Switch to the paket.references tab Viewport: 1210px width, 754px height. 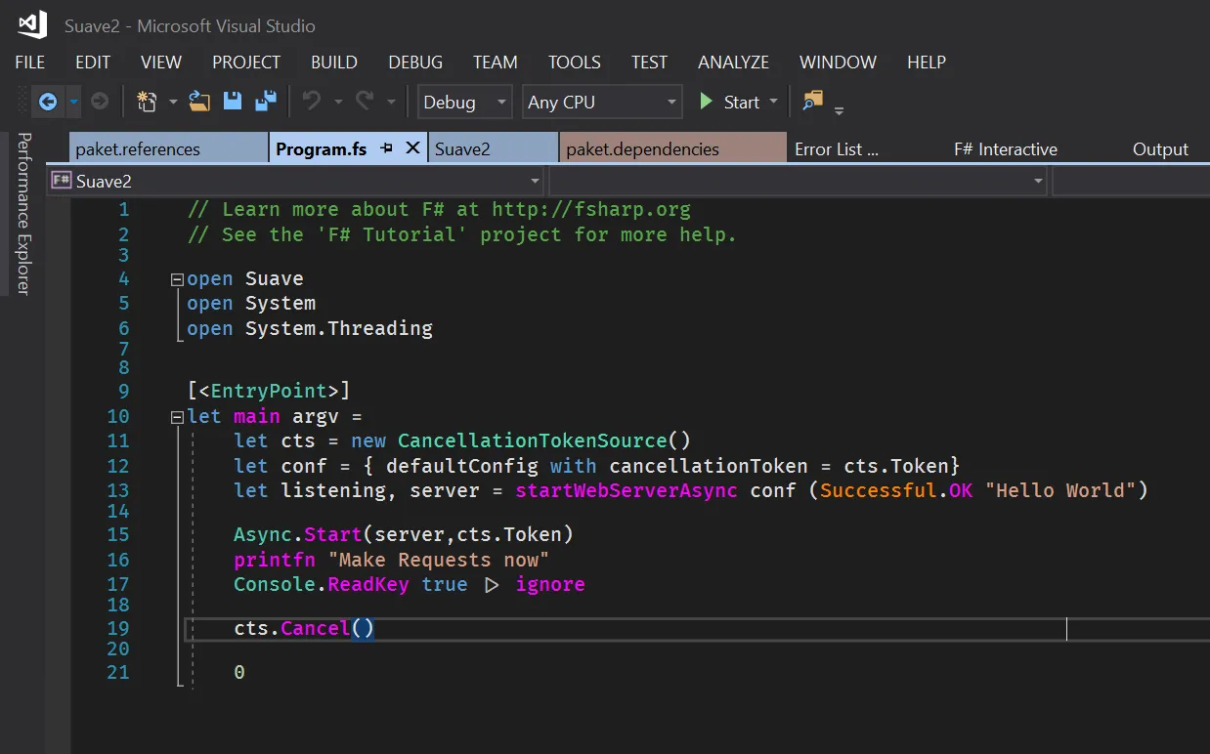168,148
